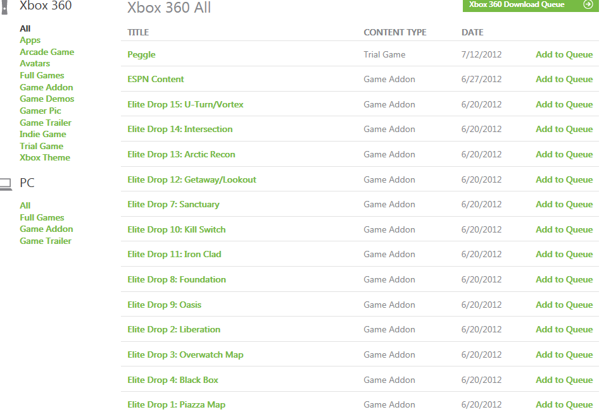Image resolution: width=611 pixels, height=412 pixels.
Task: Filter Xbox 360 by Game Addon
Action: click(x=46, y=87)
